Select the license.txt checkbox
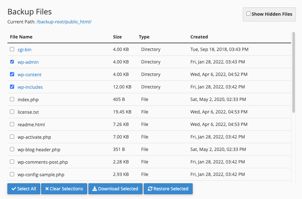Viewport: 302px width, 199px height. point(12,112)
